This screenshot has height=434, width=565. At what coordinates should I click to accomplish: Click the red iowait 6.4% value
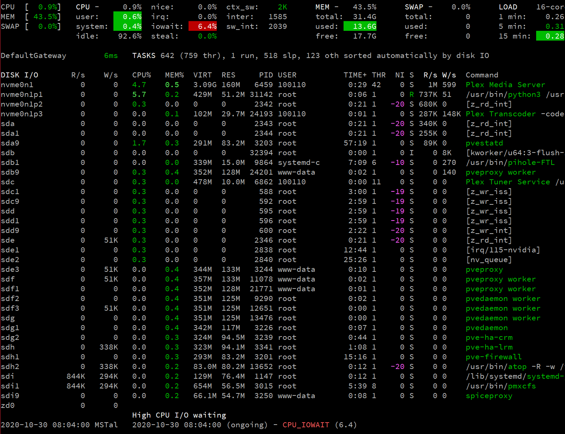(x=203, y=26)
